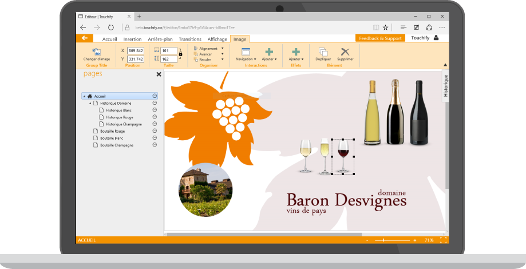Viewport: 526px width, 269px height.
Task: Open the browser more options ellipsis
Action: [442, 27]
